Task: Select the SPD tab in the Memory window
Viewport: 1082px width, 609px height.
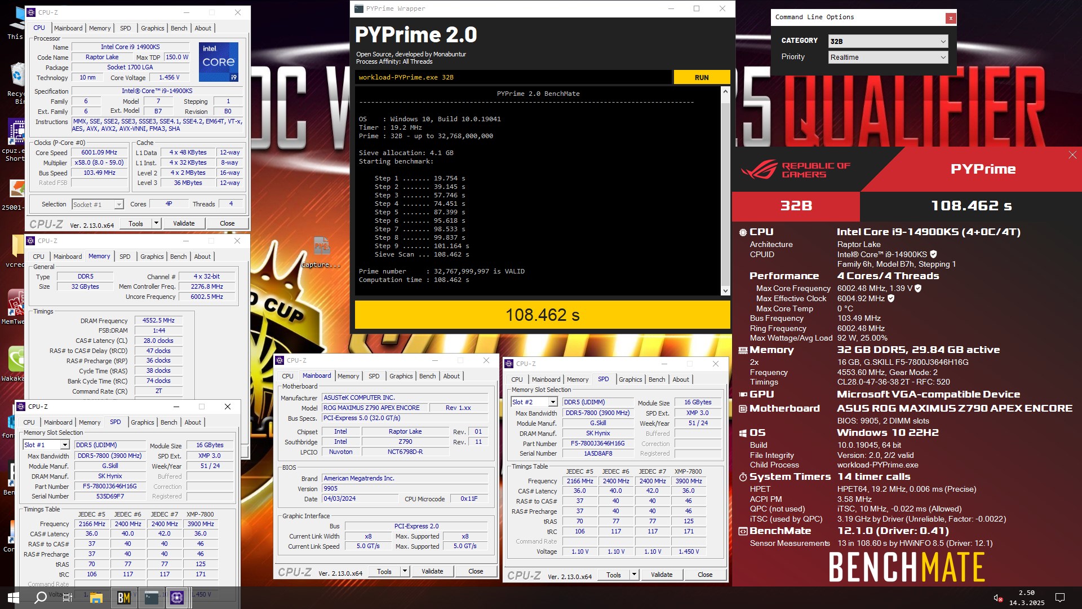Action: click(x=125, y=257)
